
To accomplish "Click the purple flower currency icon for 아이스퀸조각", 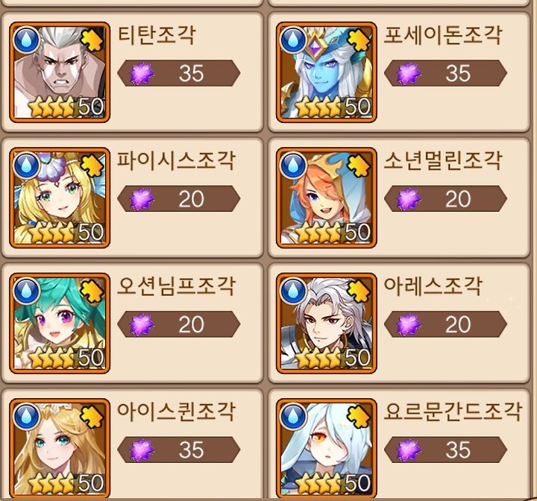I will click(142, 450).
